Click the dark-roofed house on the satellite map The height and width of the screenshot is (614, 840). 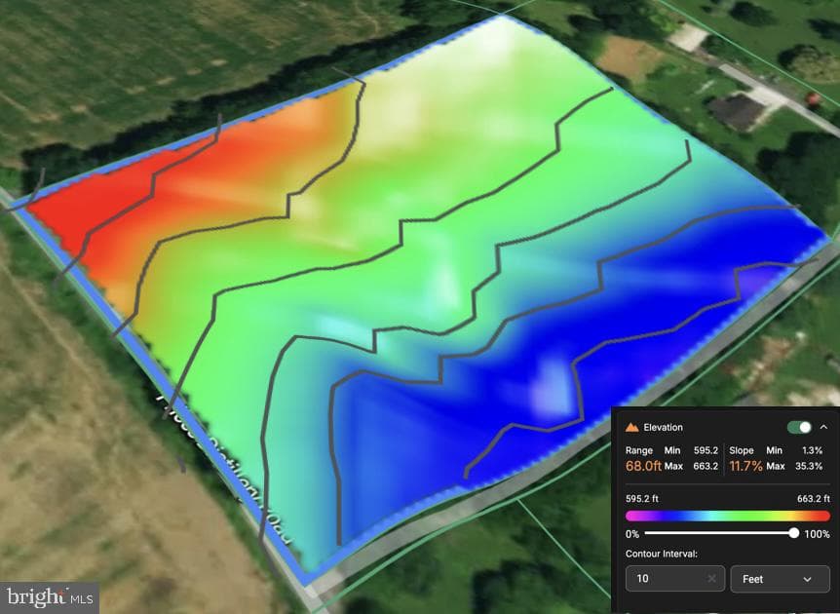[x=737, y=112]
